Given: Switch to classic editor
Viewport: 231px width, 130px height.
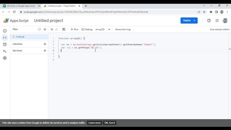Looking at the screenshot, I should tap(220, 29).
